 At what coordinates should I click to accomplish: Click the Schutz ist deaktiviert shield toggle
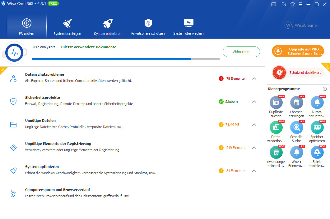tap(279, 73)
